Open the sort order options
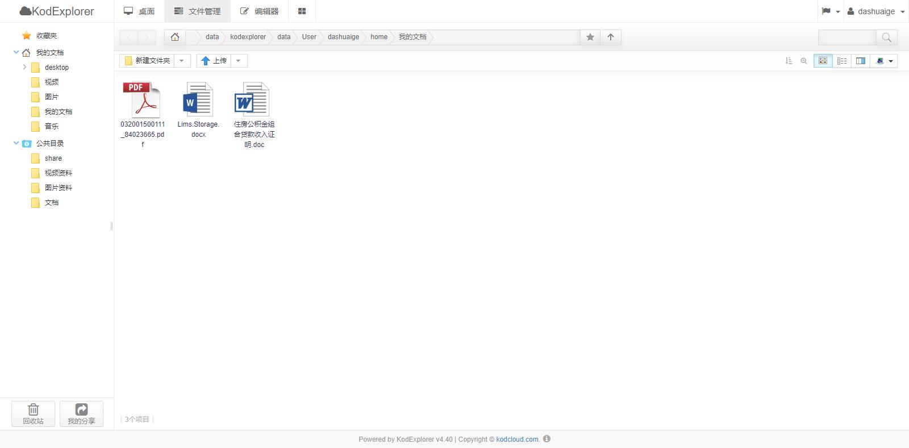The image size is (909, 448). click(789, 61)
